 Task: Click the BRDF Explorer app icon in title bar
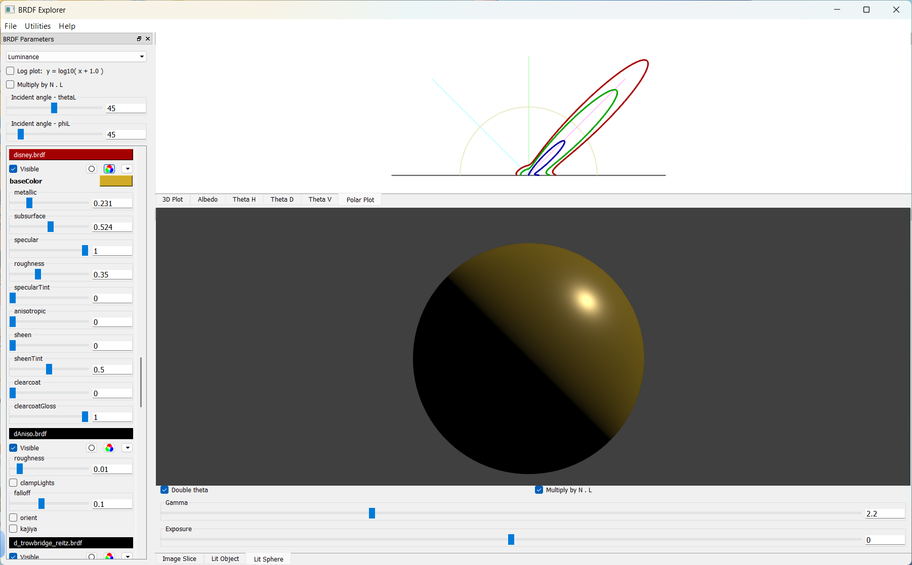point(10,10)
